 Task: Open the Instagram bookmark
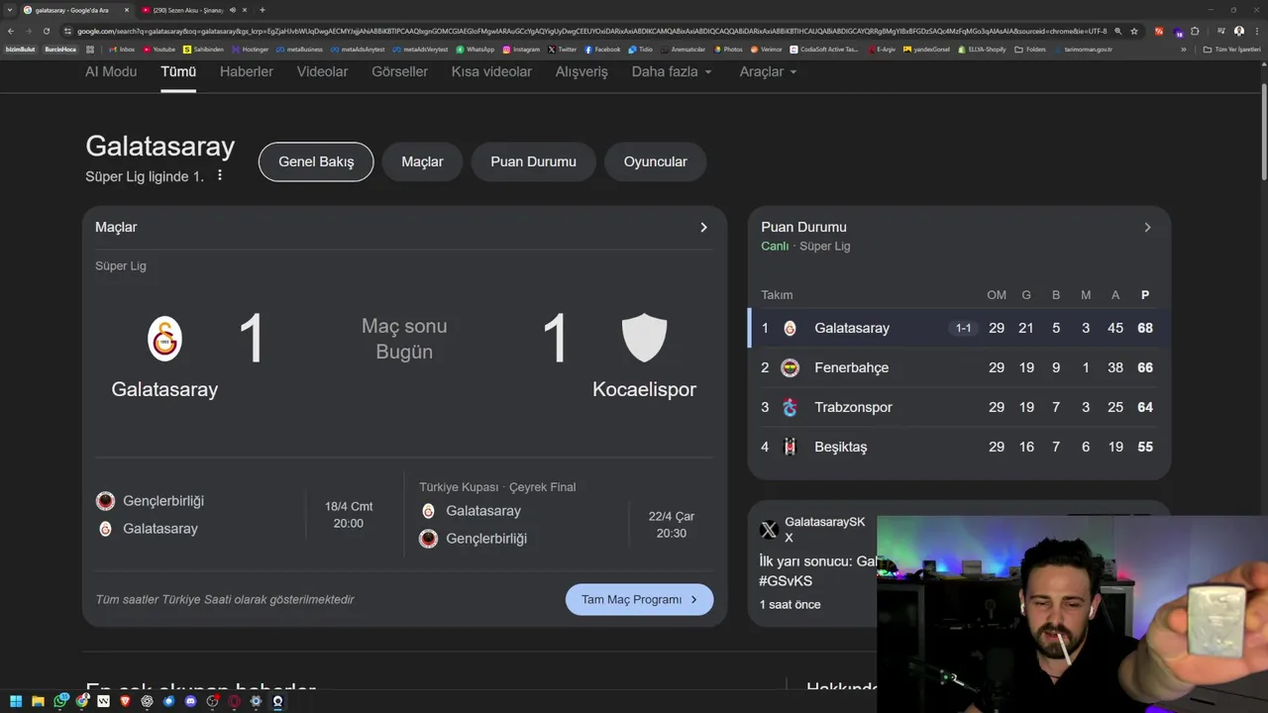tap(521, 49)
